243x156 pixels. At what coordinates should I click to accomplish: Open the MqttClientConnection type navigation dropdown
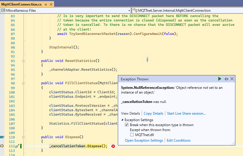point(187,11)
